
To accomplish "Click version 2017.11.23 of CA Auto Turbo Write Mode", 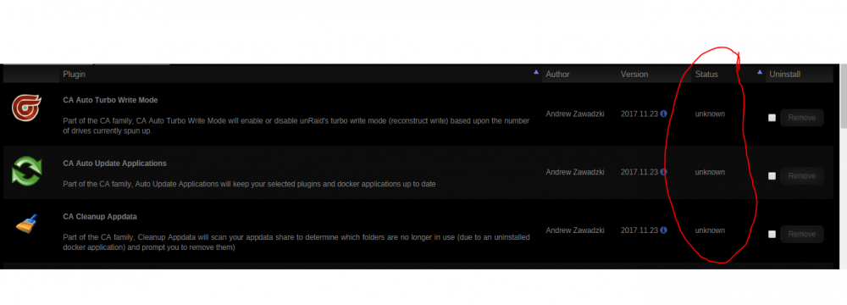I will (x=639, y=114).
